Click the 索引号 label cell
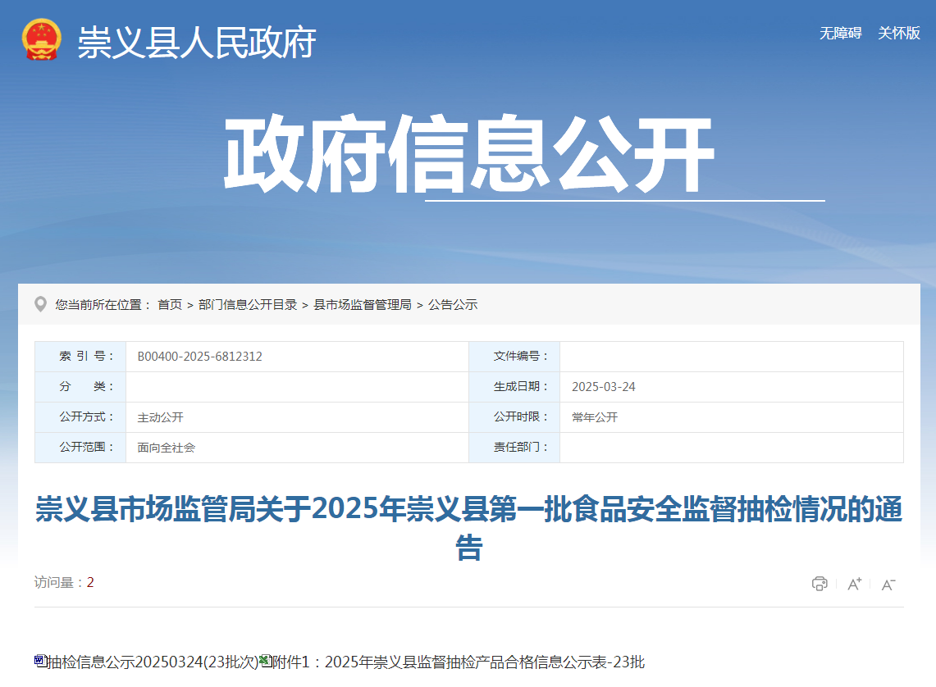936x687 pixels. tap(80, 357)
